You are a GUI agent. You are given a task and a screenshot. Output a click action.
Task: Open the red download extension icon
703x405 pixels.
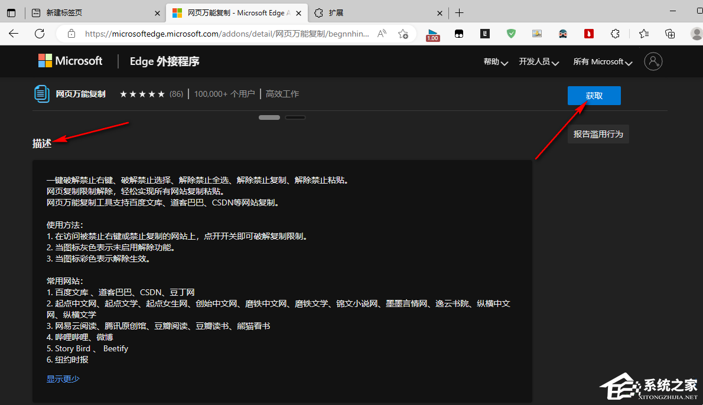click(589, 34)
